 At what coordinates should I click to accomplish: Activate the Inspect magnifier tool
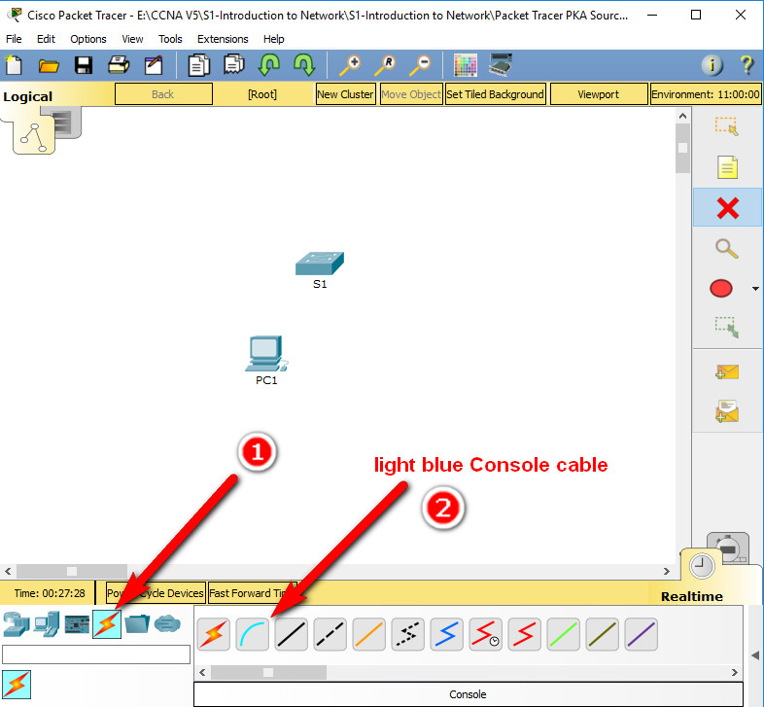click(x=726, y=248)
